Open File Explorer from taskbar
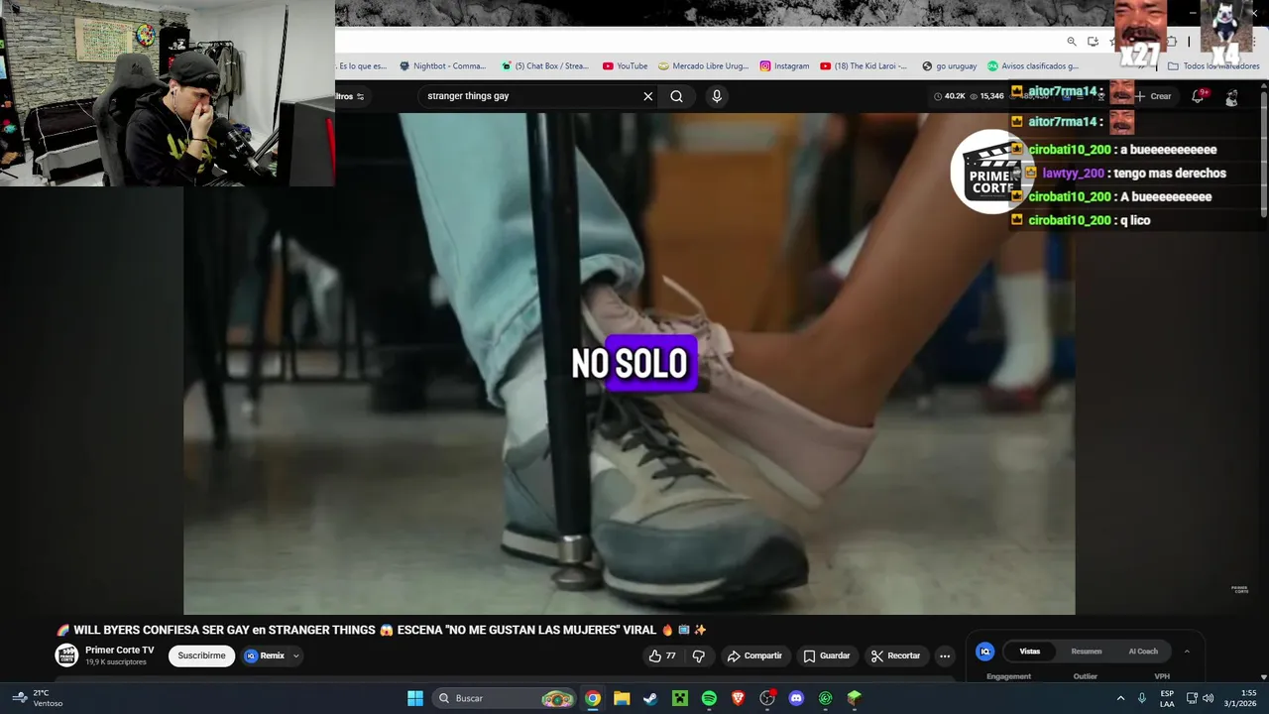Screen dimensions: 1269x714 point(622,698)
